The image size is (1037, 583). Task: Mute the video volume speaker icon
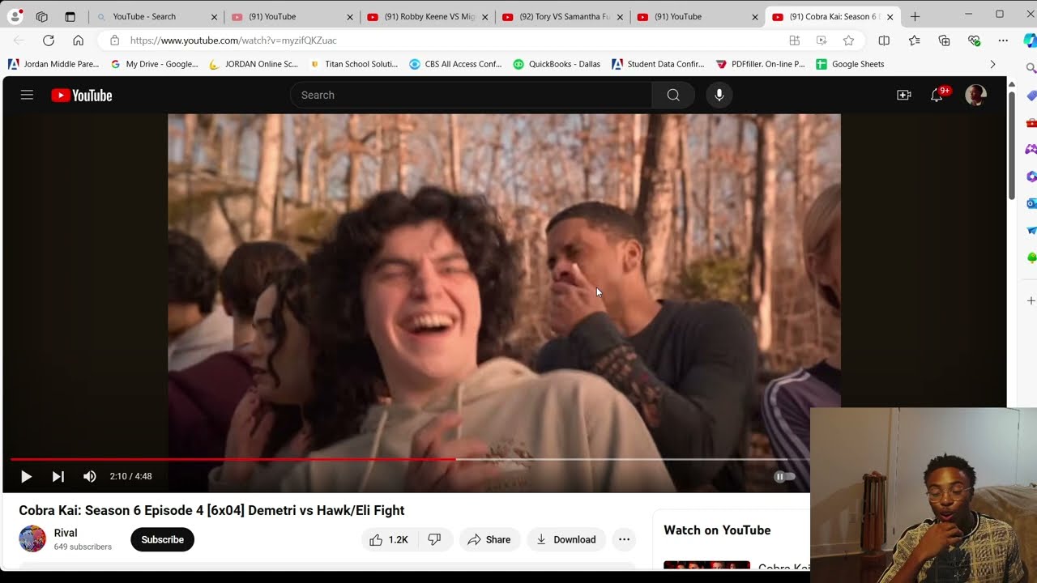90,476
